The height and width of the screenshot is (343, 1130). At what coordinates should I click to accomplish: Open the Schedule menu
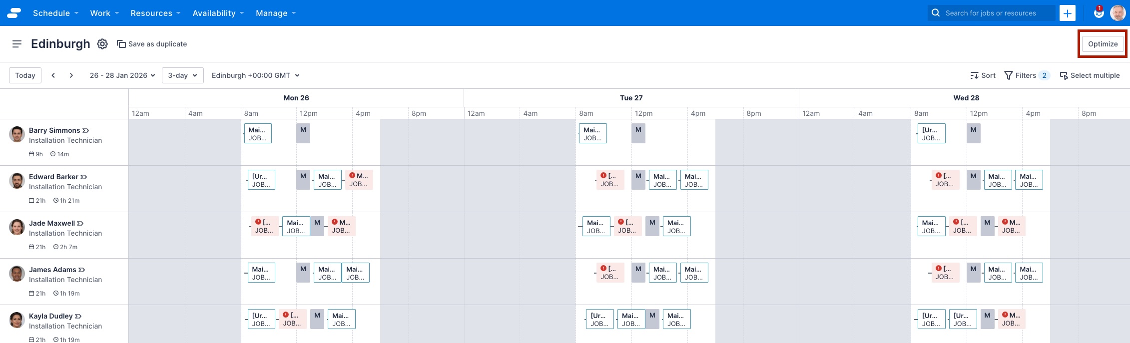55,13
